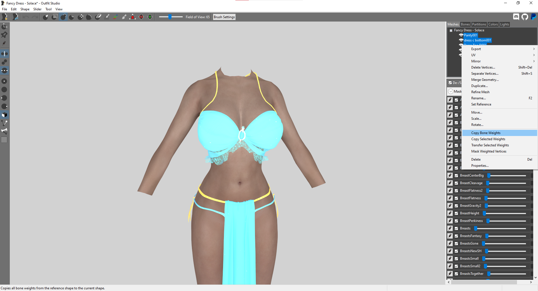
Task: Collapse the Fancy Dress - Solace tree node
Action: tap(451, 30)
